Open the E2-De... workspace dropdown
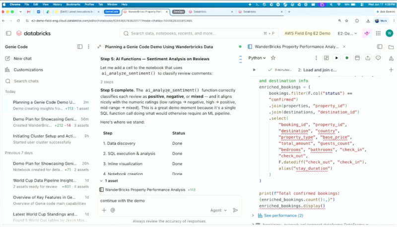This screenshot has width=397, height=227. coord(347,33)
